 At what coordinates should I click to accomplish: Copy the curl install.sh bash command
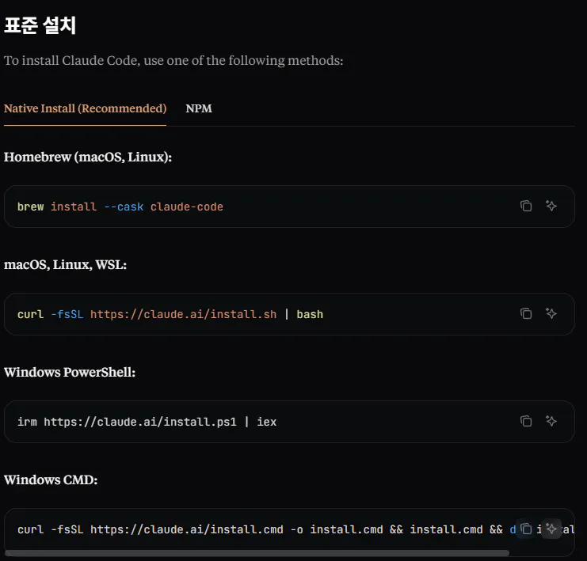click(526, 313)
